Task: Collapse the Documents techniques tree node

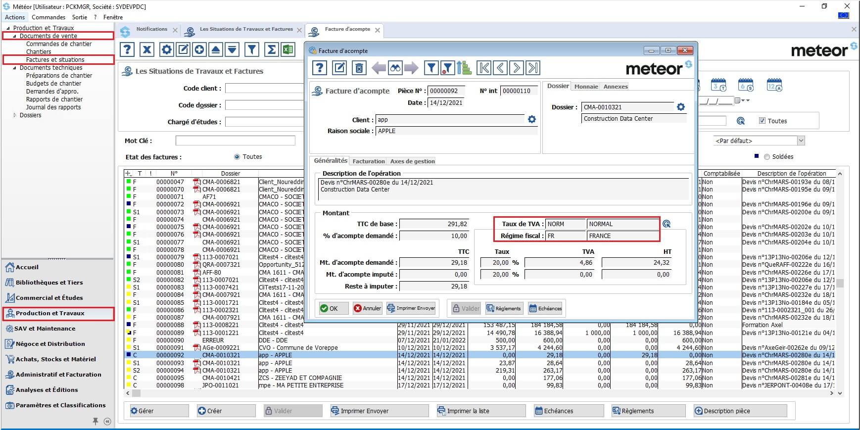Action: [15, 68]
